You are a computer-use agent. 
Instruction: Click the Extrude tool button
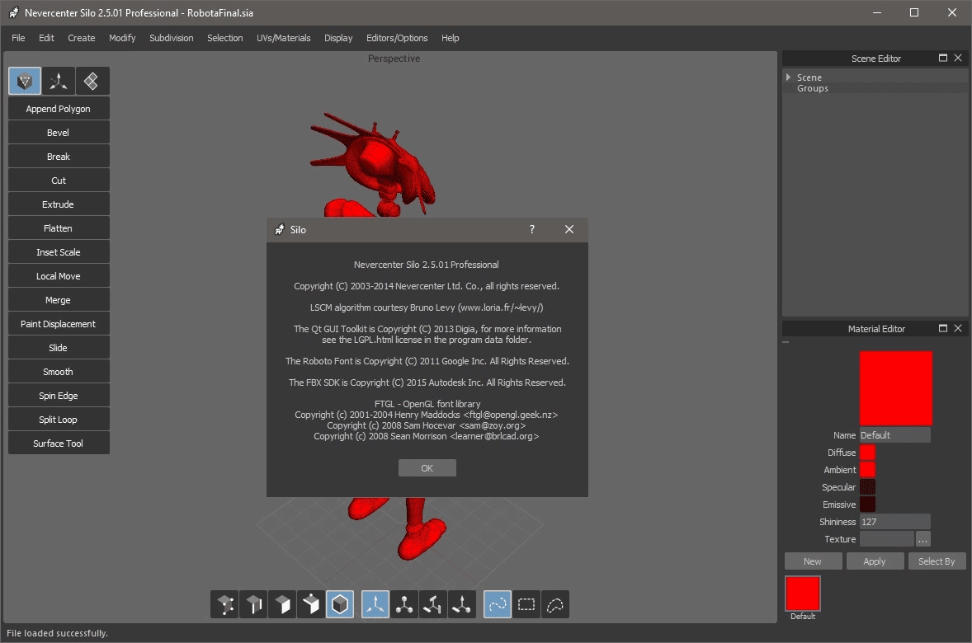click(59, 204)
